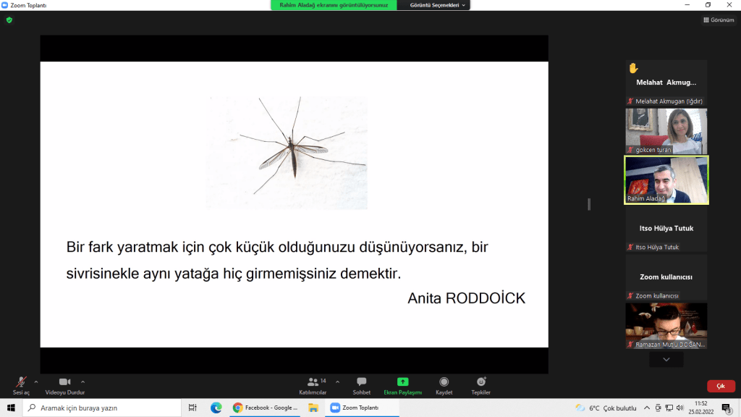Click the green Ekran Paylaşımı icon
The height and width of the screenshot is (417, 741).
point(402,382)
